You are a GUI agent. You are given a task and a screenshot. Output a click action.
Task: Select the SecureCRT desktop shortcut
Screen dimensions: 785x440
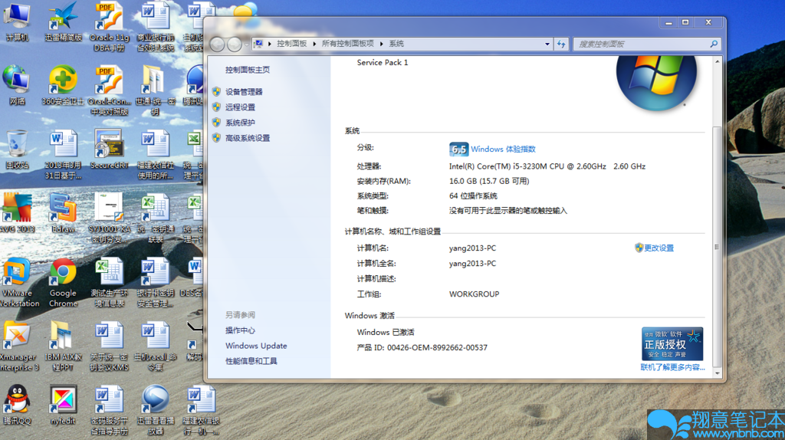(109, 149)
